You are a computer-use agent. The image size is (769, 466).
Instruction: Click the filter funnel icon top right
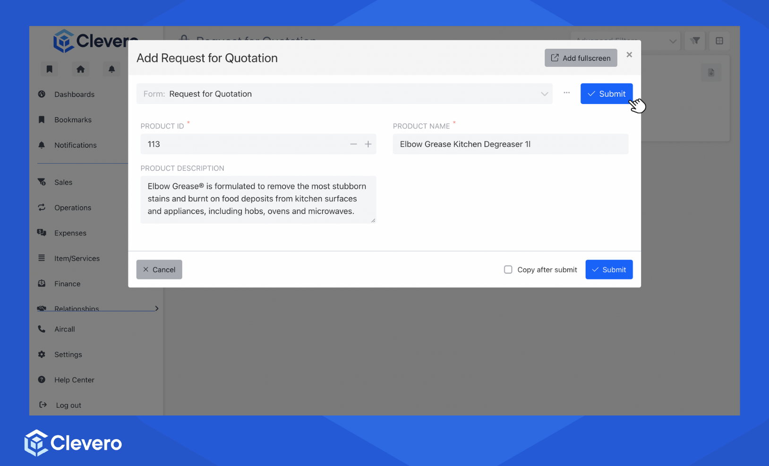pos(695,41)
